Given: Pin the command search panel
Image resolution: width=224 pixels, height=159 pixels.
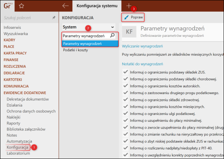Looking at the screenshot, I should [53, 17].
